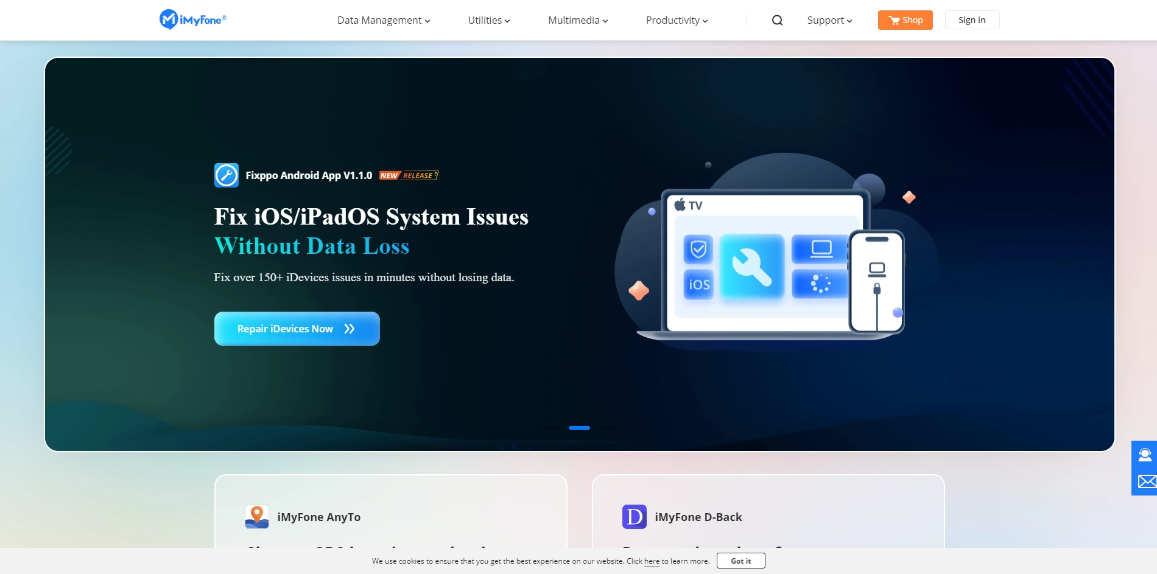Click the email envelope contact icon
The image size is (1157, 574).
click(x=1147, y=481)
